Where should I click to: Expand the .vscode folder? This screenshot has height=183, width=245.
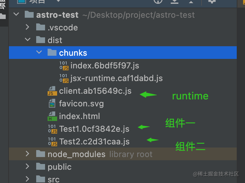pyautogui.click(x=27, y=27)
